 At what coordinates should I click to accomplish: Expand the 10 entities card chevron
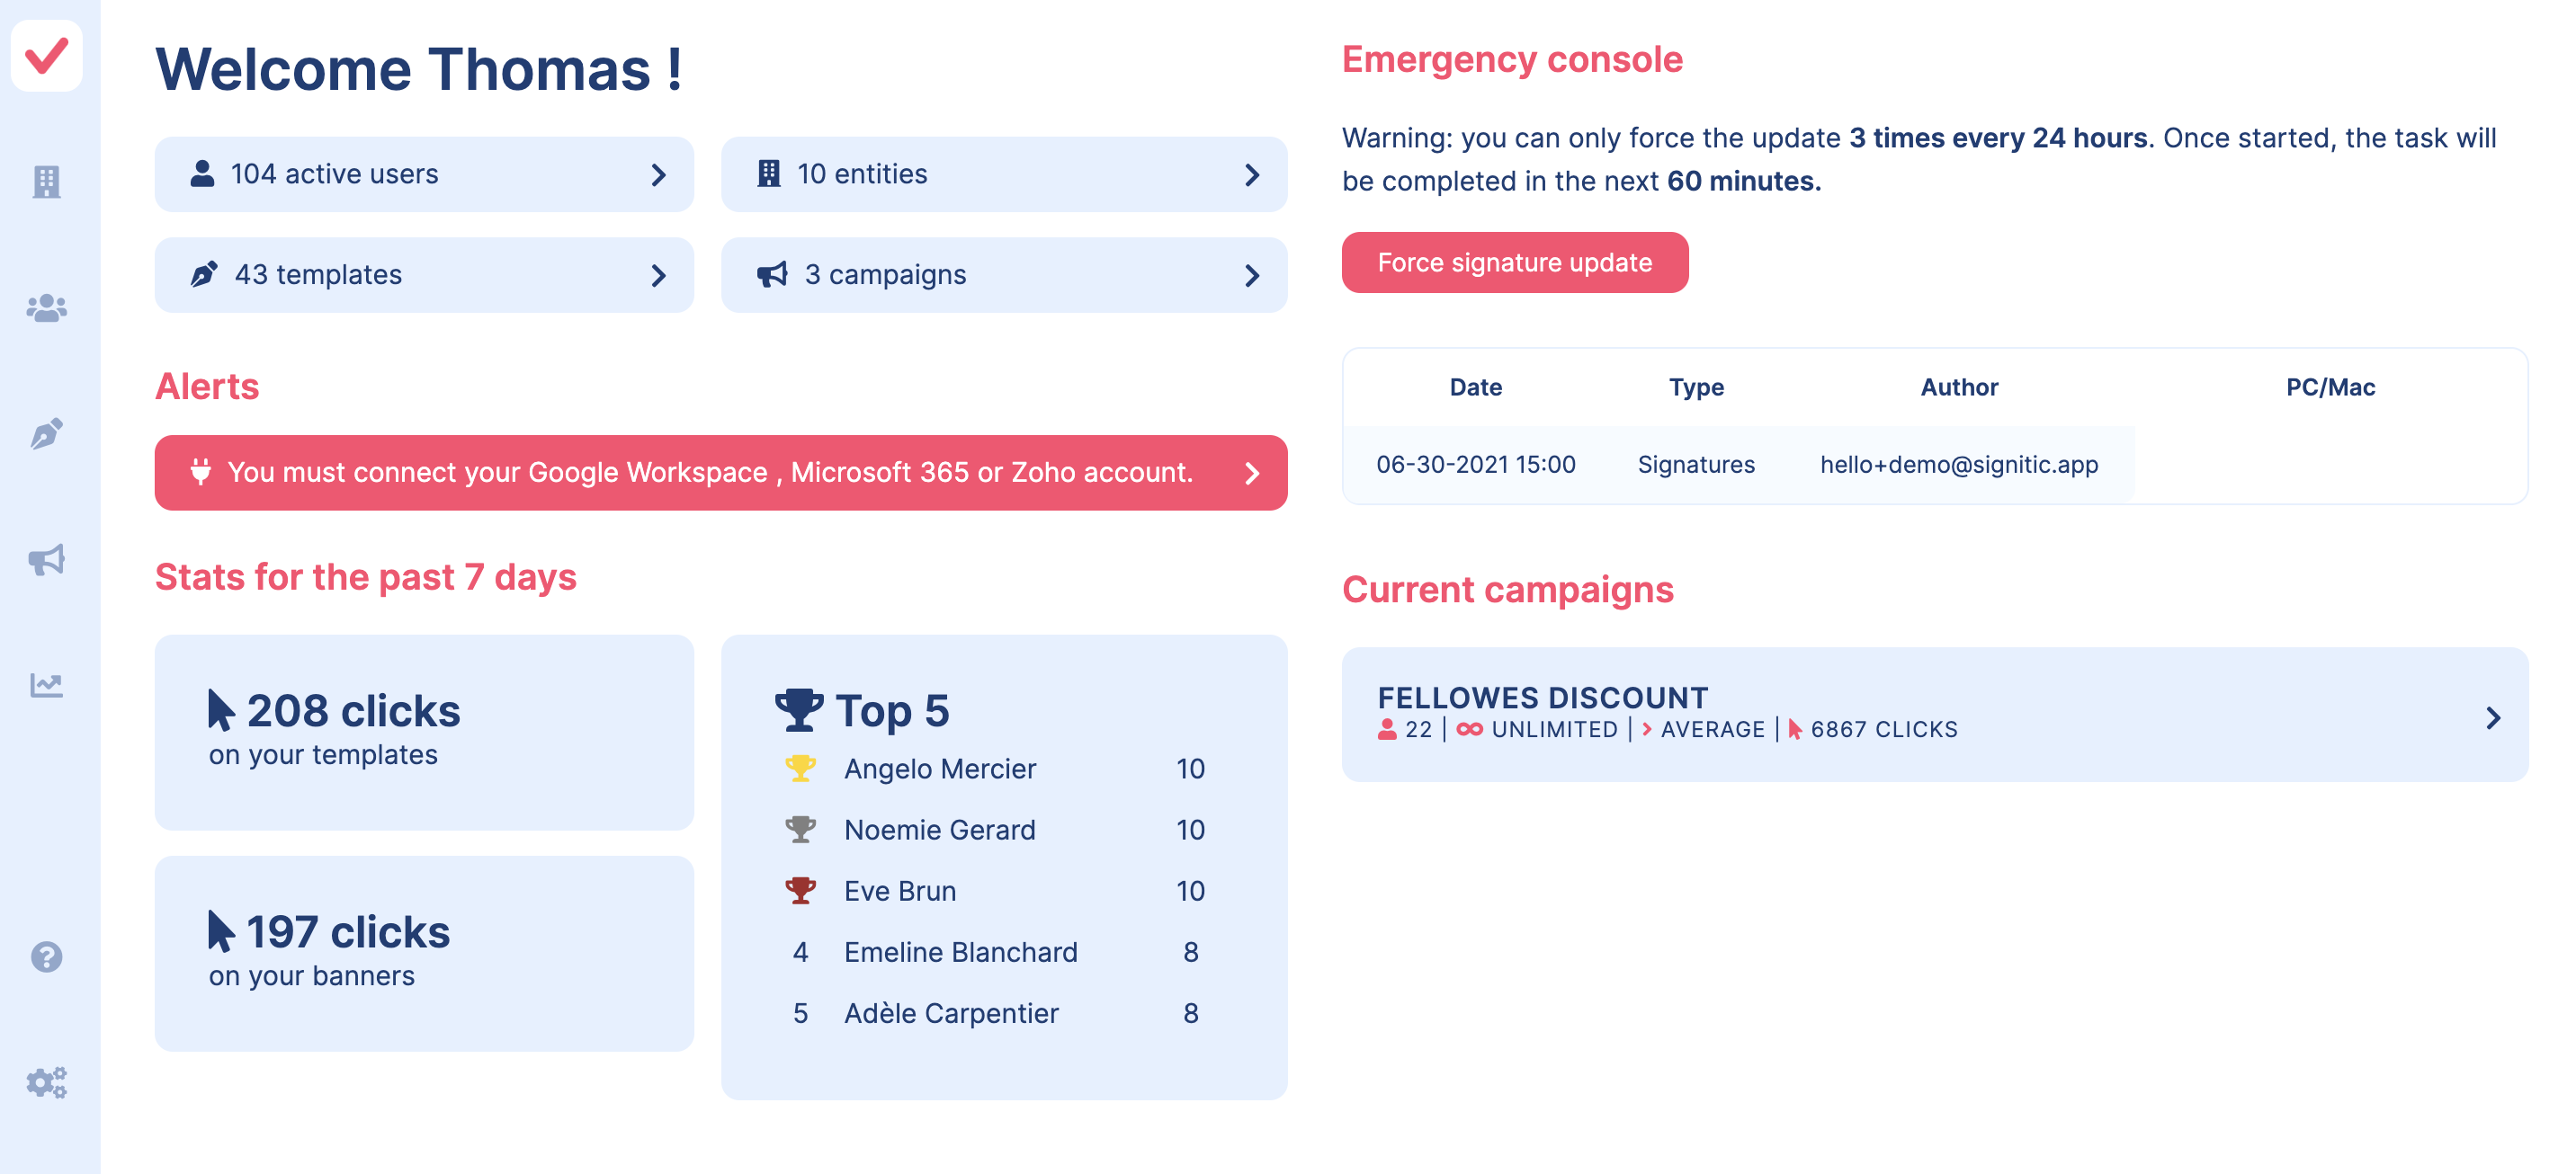[1251, 175]
